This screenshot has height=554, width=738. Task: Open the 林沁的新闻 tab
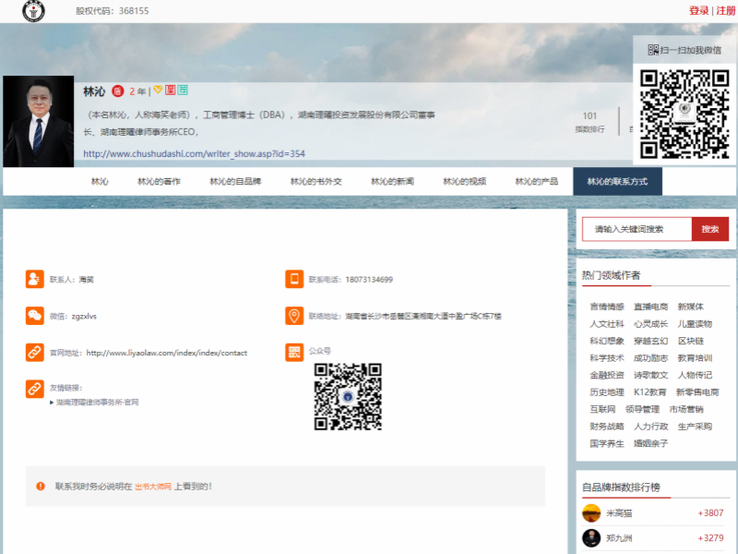click(392, 182)
